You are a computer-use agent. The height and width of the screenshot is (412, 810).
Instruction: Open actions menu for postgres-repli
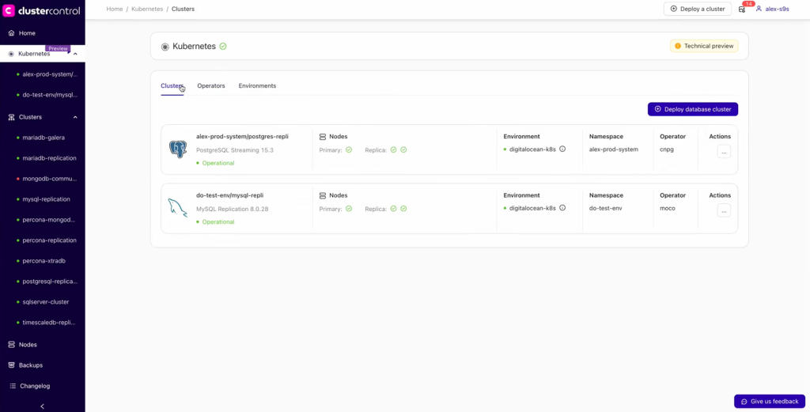click(724, 151)
